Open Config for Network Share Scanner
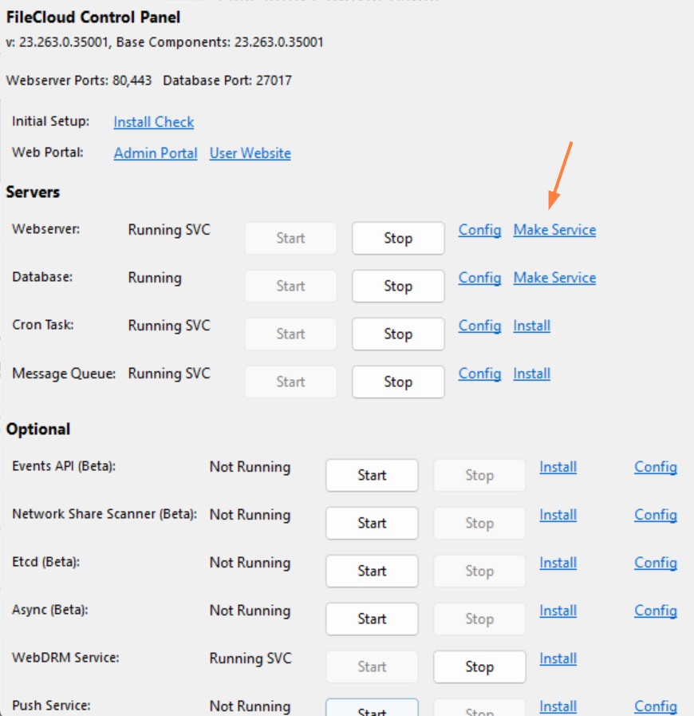The height and width of the screenshot is (716, 694). tap(656, 515)
